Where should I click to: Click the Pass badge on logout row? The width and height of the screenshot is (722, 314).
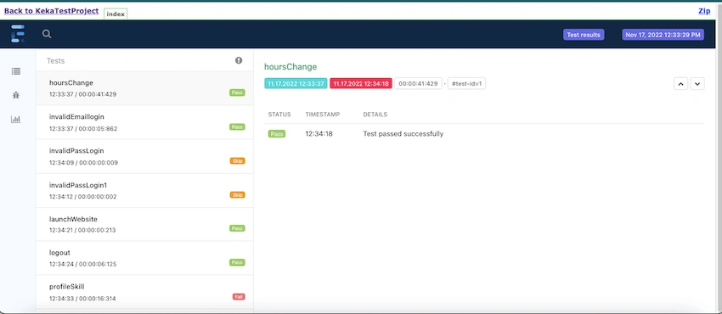pos(237,262)
